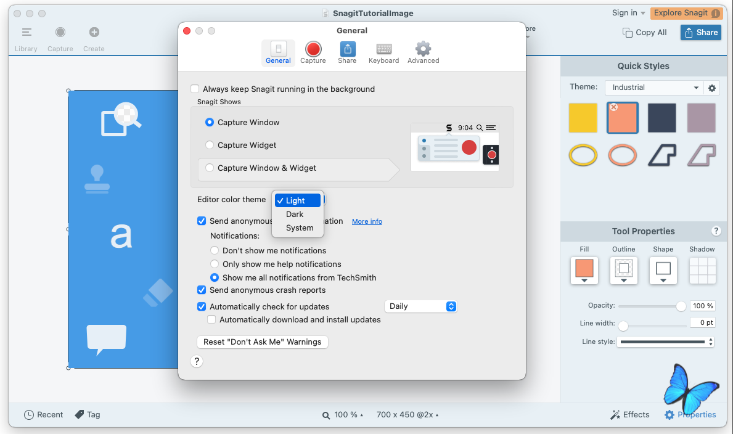Click the blue Share button
This screenshot has height=434, width=733.
pyautogui.click(x=701, y=32)
